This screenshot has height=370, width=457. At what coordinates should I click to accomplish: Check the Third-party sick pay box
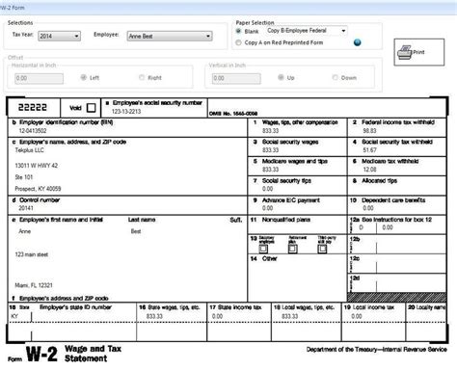tap(322, 249)
